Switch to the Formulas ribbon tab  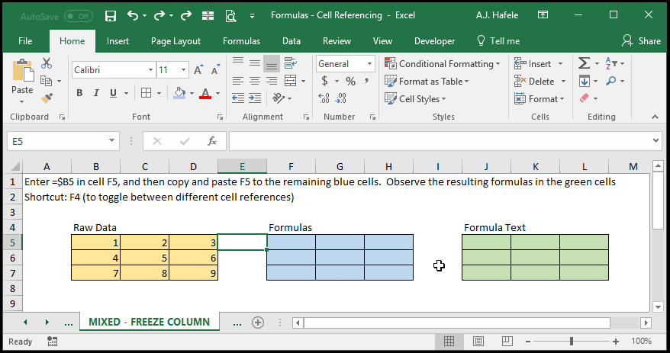(x=241, y=41)
